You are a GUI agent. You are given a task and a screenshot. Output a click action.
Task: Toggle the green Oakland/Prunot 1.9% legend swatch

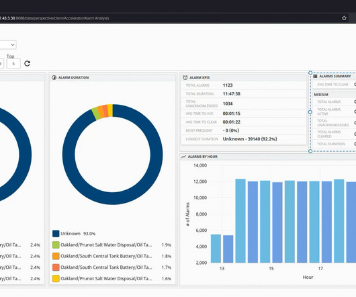click(x=56, y=245)
